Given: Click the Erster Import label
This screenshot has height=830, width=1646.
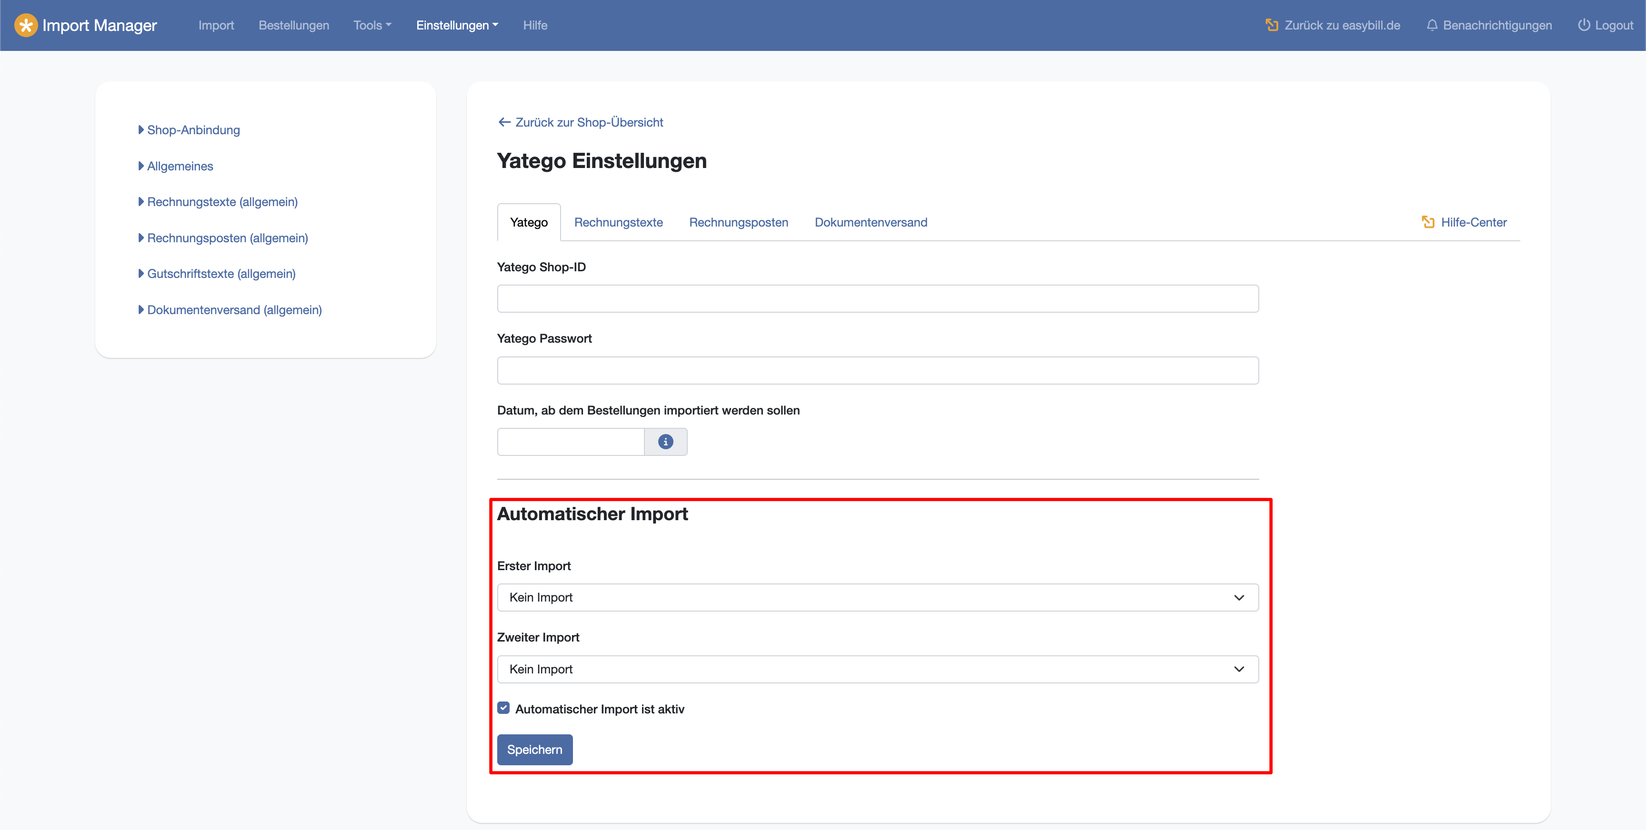Looking at the screenshot, I should (533, 566).
